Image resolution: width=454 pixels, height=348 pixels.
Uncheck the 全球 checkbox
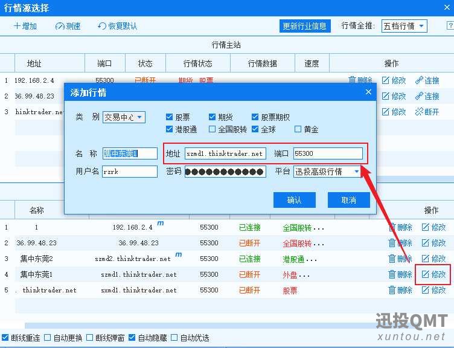pos(255,129)
